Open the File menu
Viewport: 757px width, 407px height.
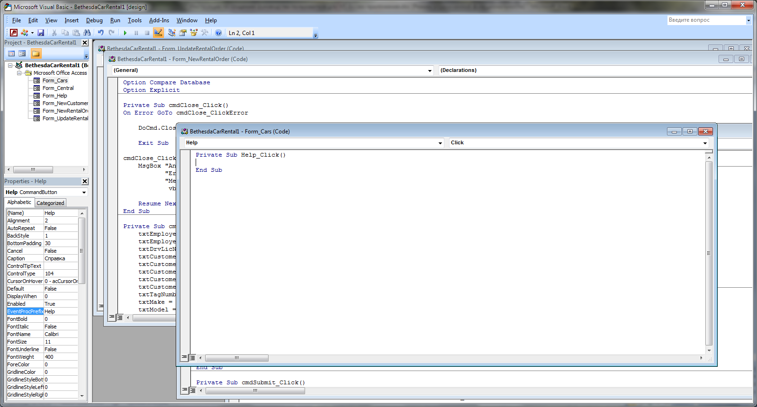click(17, 20)
